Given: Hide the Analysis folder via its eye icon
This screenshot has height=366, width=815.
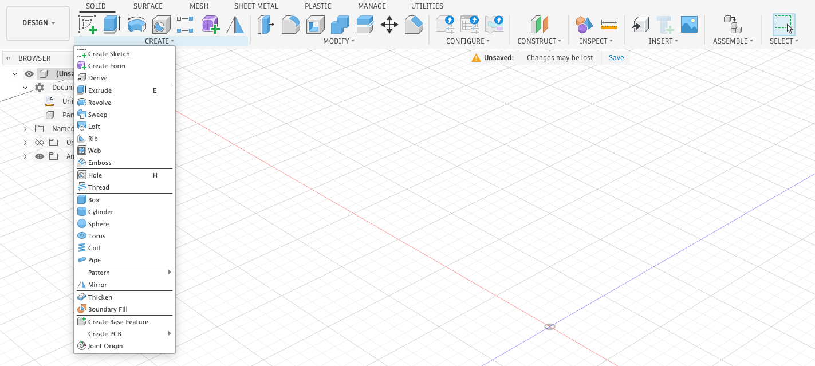Looking at the screenshot, I should 40,156.
